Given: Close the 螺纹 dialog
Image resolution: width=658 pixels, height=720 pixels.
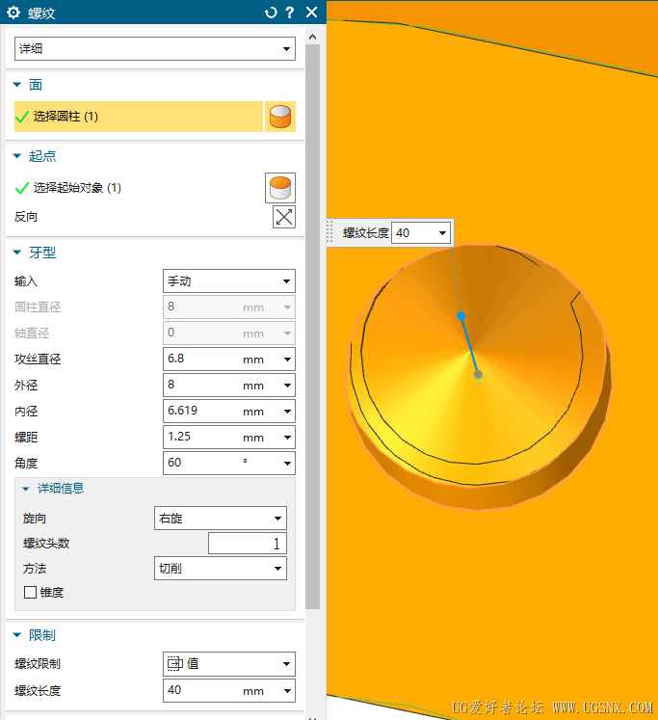Looking at the screenshot, I should (x=311, y=13).
